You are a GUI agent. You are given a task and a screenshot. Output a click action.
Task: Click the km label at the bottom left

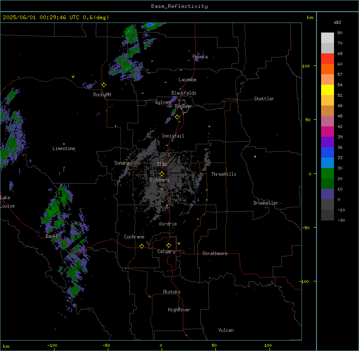tap(6, 346)
